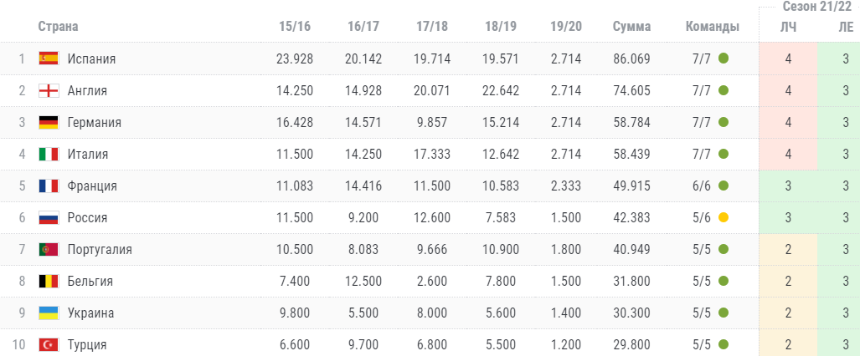Click the Portugal flag icon
The height and width of the screenshot is (356, 860).
pyautogui.click(x=48, y=249)
